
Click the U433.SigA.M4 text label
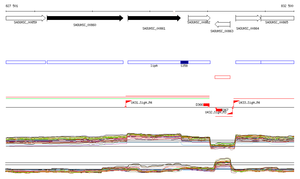[x=250, y=103]
